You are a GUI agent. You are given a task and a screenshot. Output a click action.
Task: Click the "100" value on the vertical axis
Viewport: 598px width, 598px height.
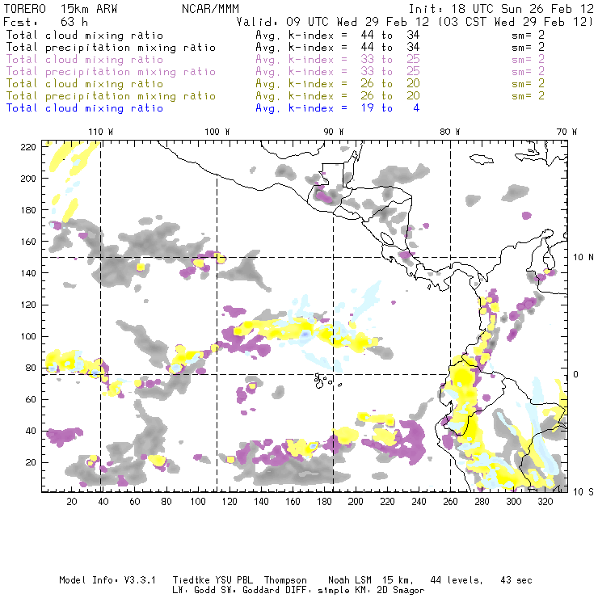tap(28, 336)
